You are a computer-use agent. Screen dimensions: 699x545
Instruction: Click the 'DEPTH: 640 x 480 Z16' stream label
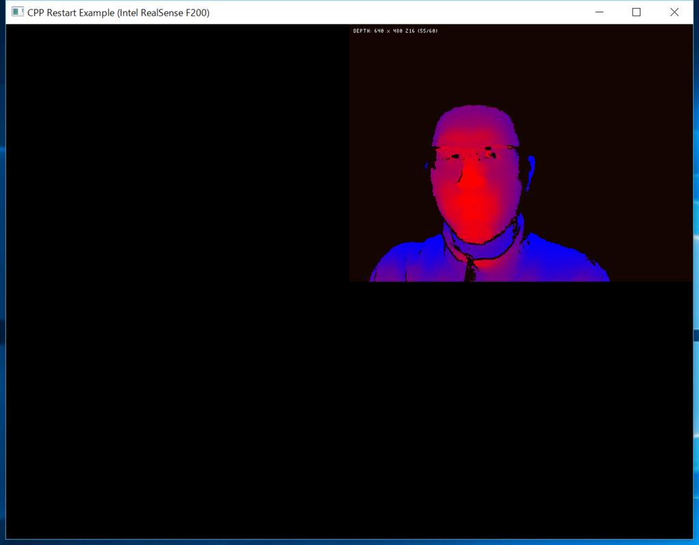395,31
